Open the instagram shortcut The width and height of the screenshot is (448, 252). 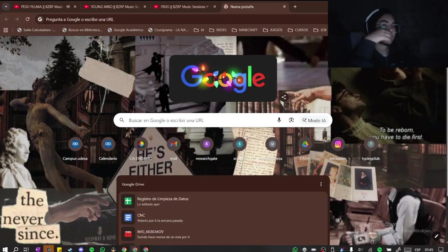[x=338, y=149]
